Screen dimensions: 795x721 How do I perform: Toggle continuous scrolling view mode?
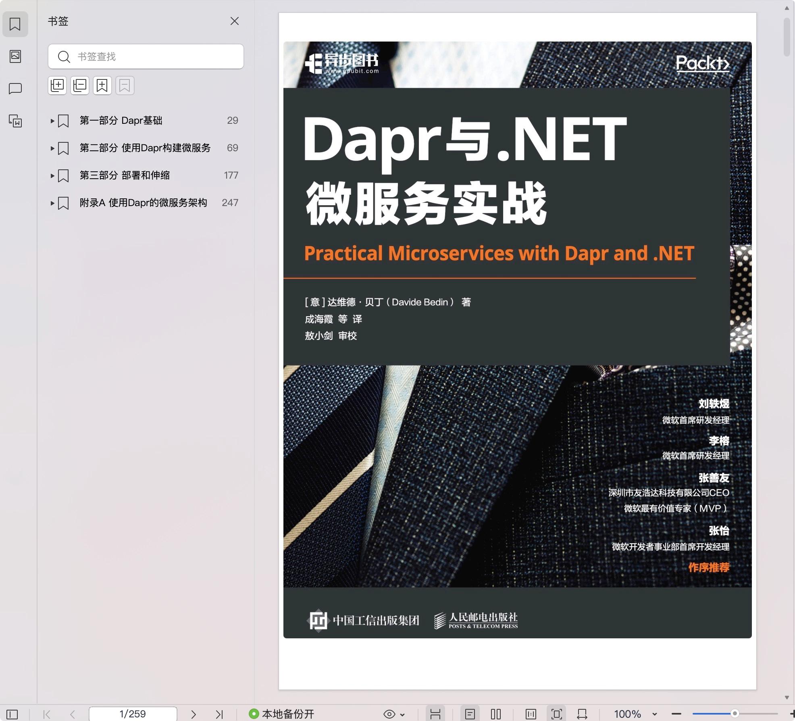[x=435, y=714]
